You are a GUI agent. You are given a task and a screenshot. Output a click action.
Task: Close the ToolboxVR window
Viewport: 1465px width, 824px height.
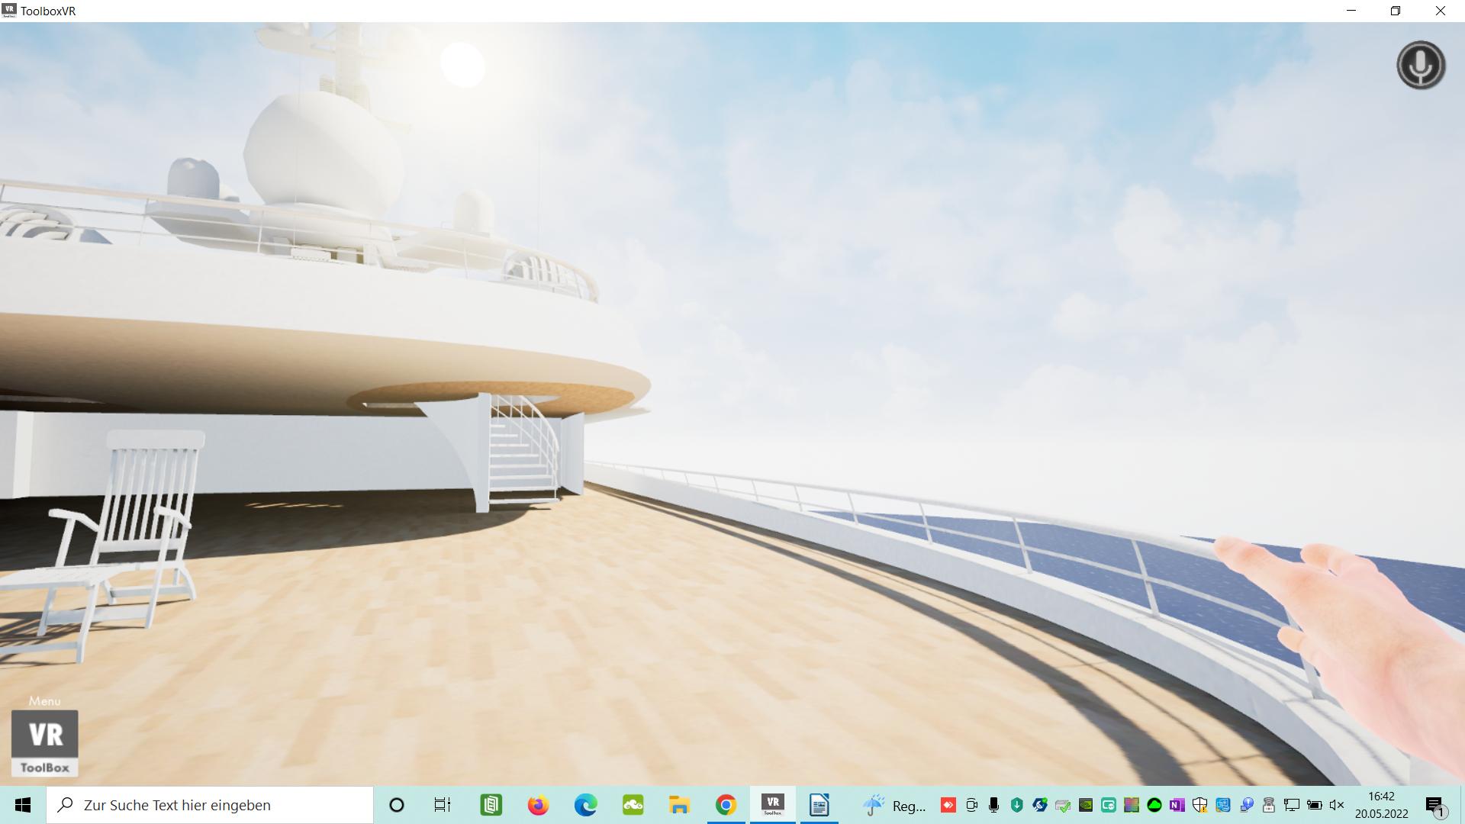point(1441,11)
